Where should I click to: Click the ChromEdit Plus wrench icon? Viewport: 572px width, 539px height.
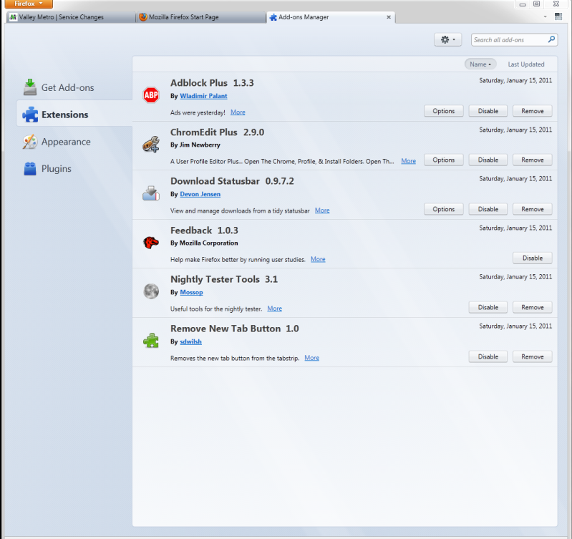point(151,144)
